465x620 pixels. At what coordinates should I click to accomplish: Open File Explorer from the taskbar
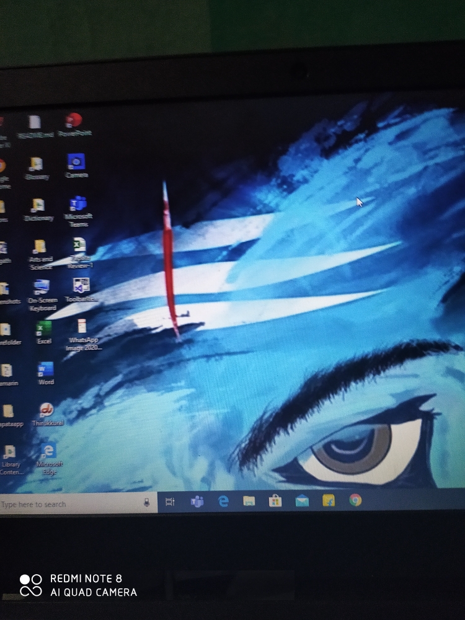(x=249, y=501)
